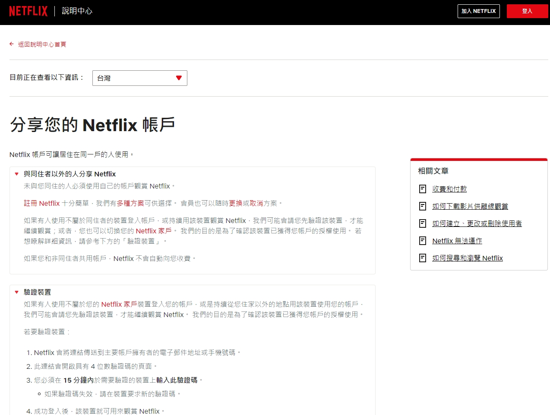Collapse the 與同住者以外的人分享 Netflix section
The height and width of the screenshot is (415, 550).
[70, 174]
